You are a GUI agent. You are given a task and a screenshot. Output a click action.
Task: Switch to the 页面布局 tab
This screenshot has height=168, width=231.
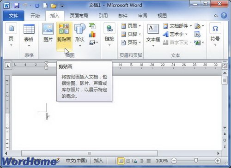coord(79,16)
